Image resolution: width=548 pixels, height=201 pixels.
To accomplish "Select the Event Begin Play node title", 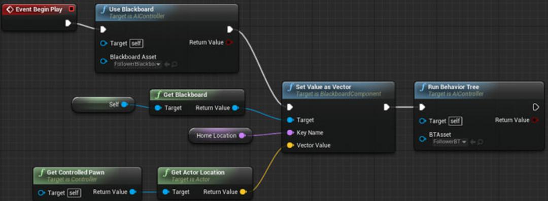I will tap(39, 10).
